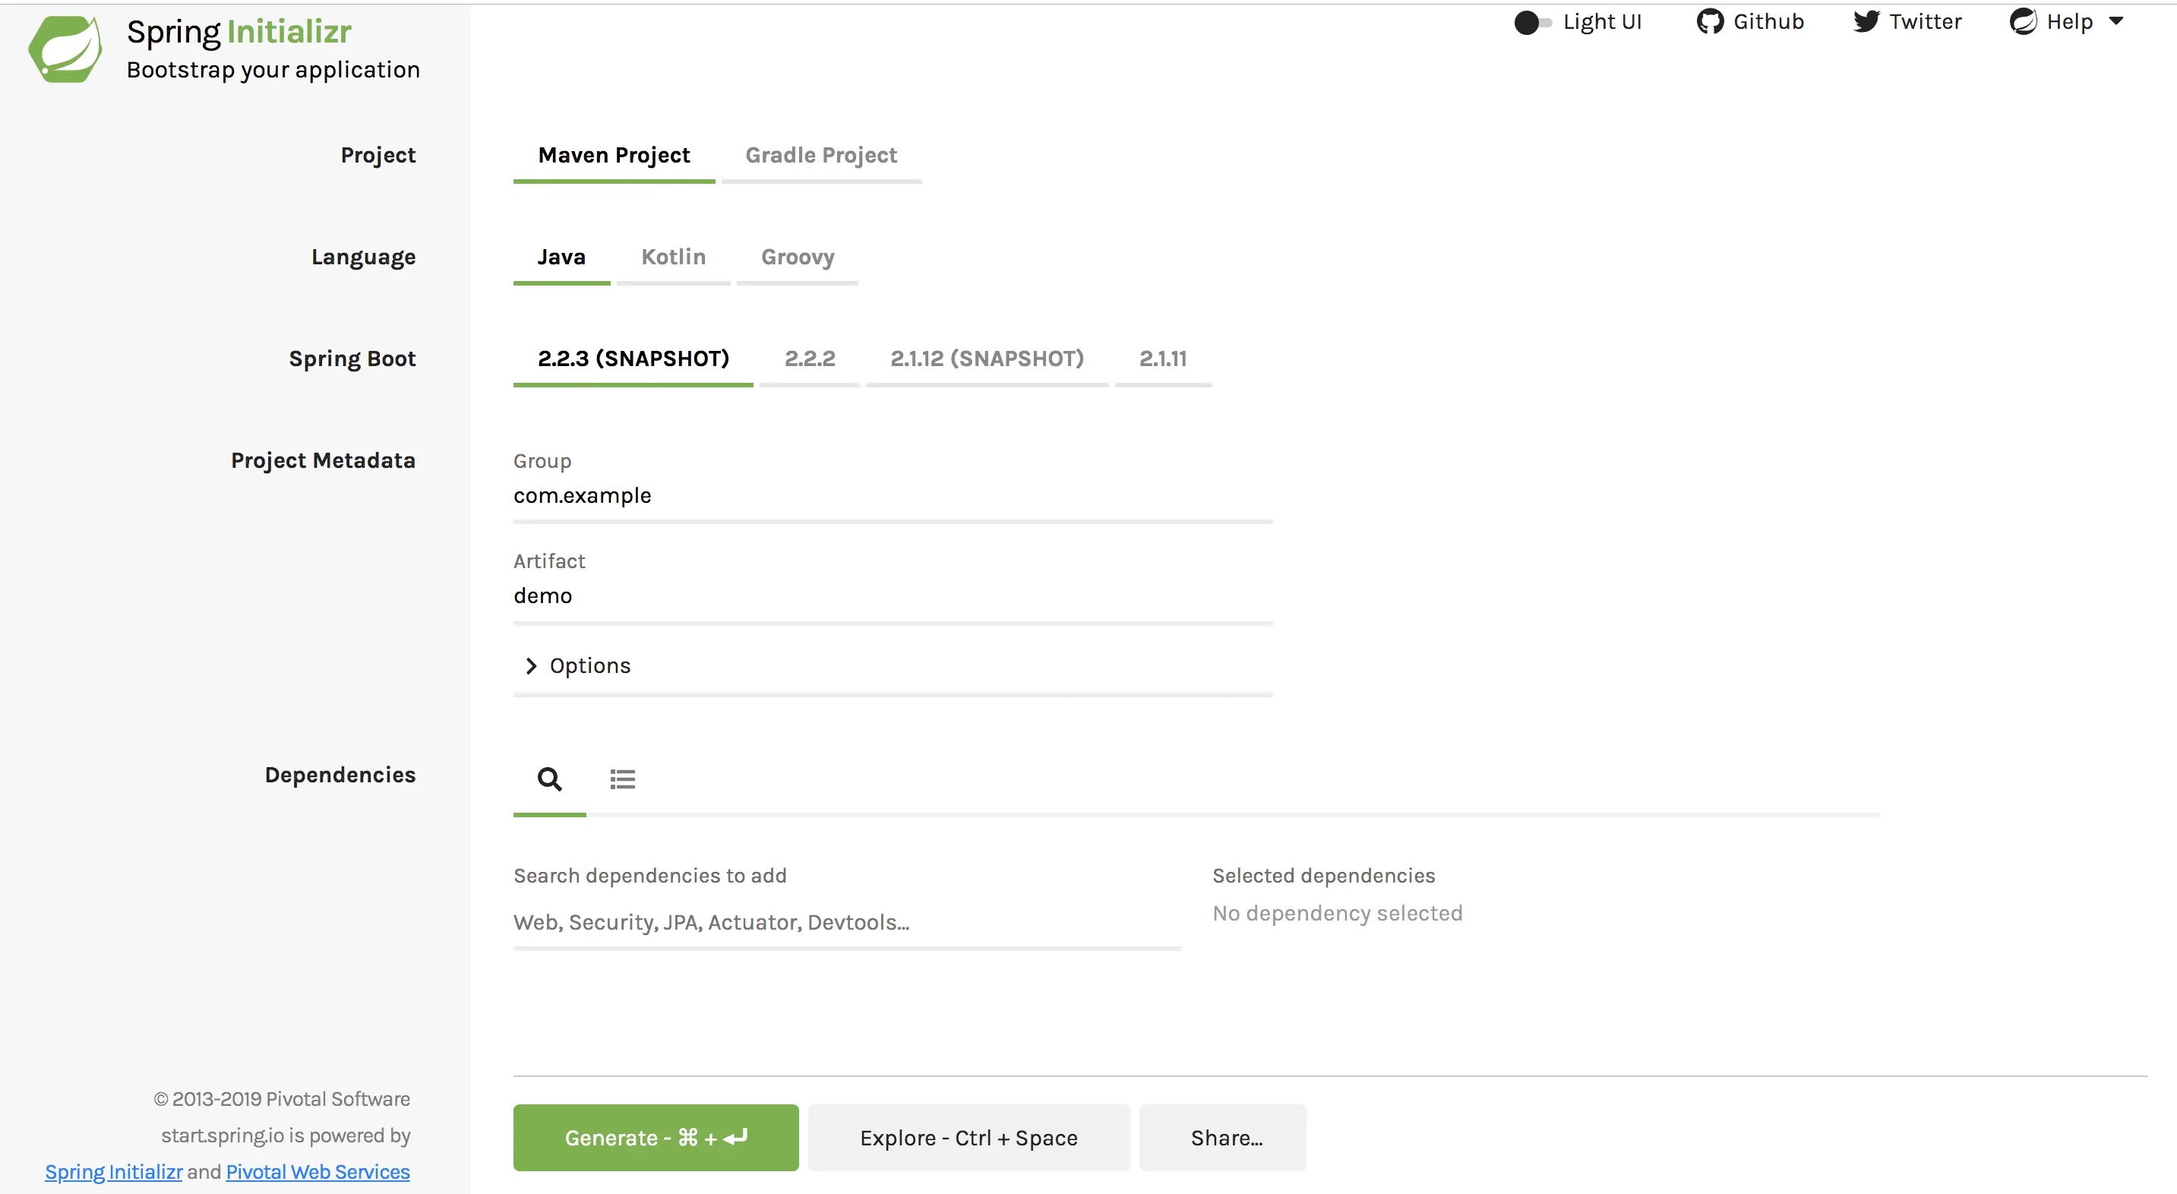Screen dimensions: 2177x1194
Task: Click the GitHub octocat icon
Action: pyautogui.click(x=1710, y=22)
